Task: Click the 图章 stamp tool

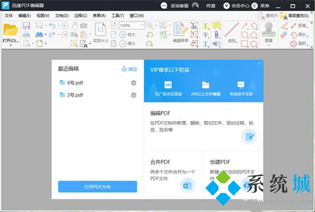Action: (269, 32)
